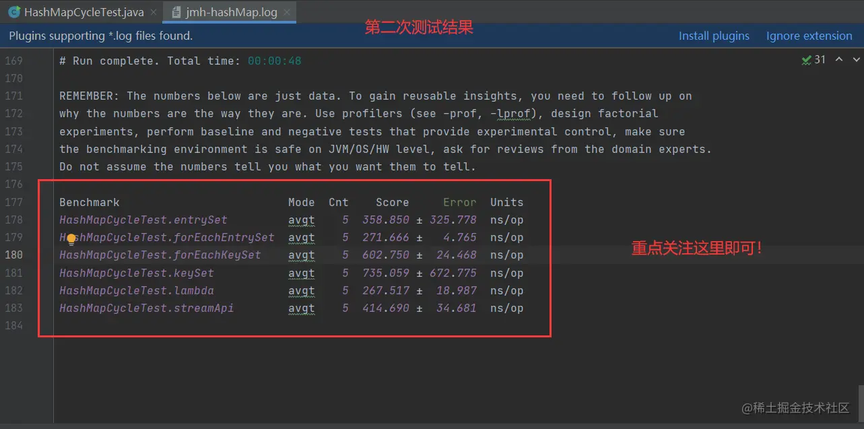Click the entrySet error value 325.778
Viewport: 864px width, 429px height.
click(453, 220)
